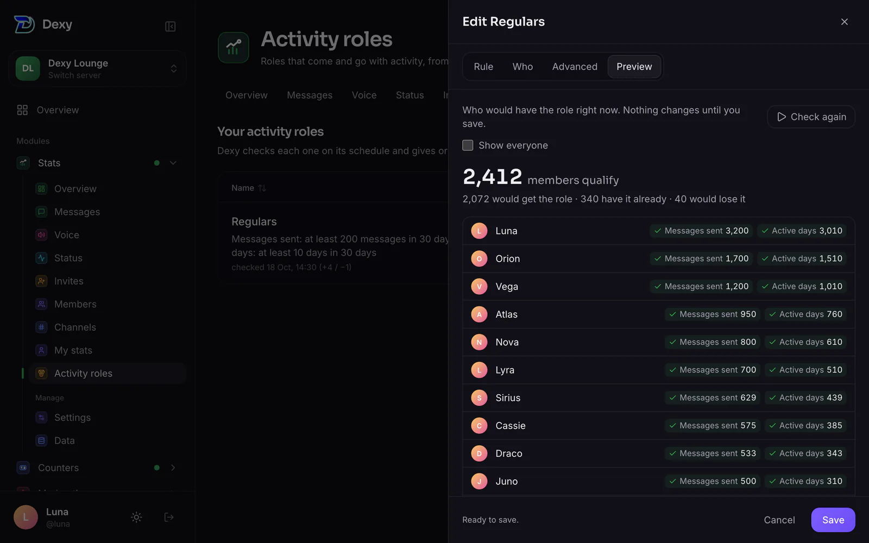Screen dimensions: 869x543
Task: Click the Dexy logo icon
Action: [x=24, y=24]
